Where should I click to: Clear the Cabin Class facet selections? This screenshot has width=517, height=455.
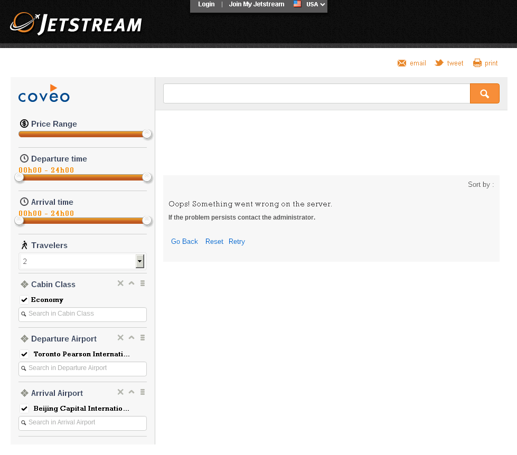click(120, 283)
